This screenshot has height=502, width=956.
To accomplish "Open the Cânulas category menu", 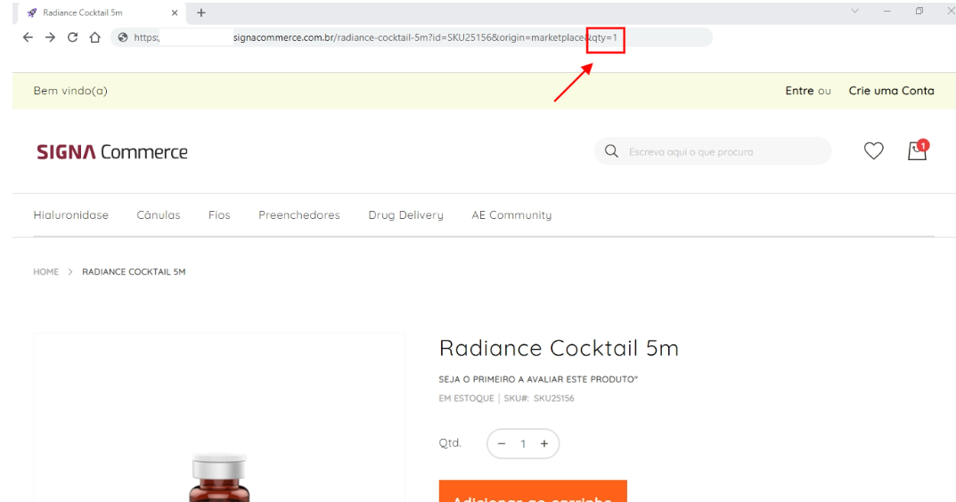I will [158, 215].
